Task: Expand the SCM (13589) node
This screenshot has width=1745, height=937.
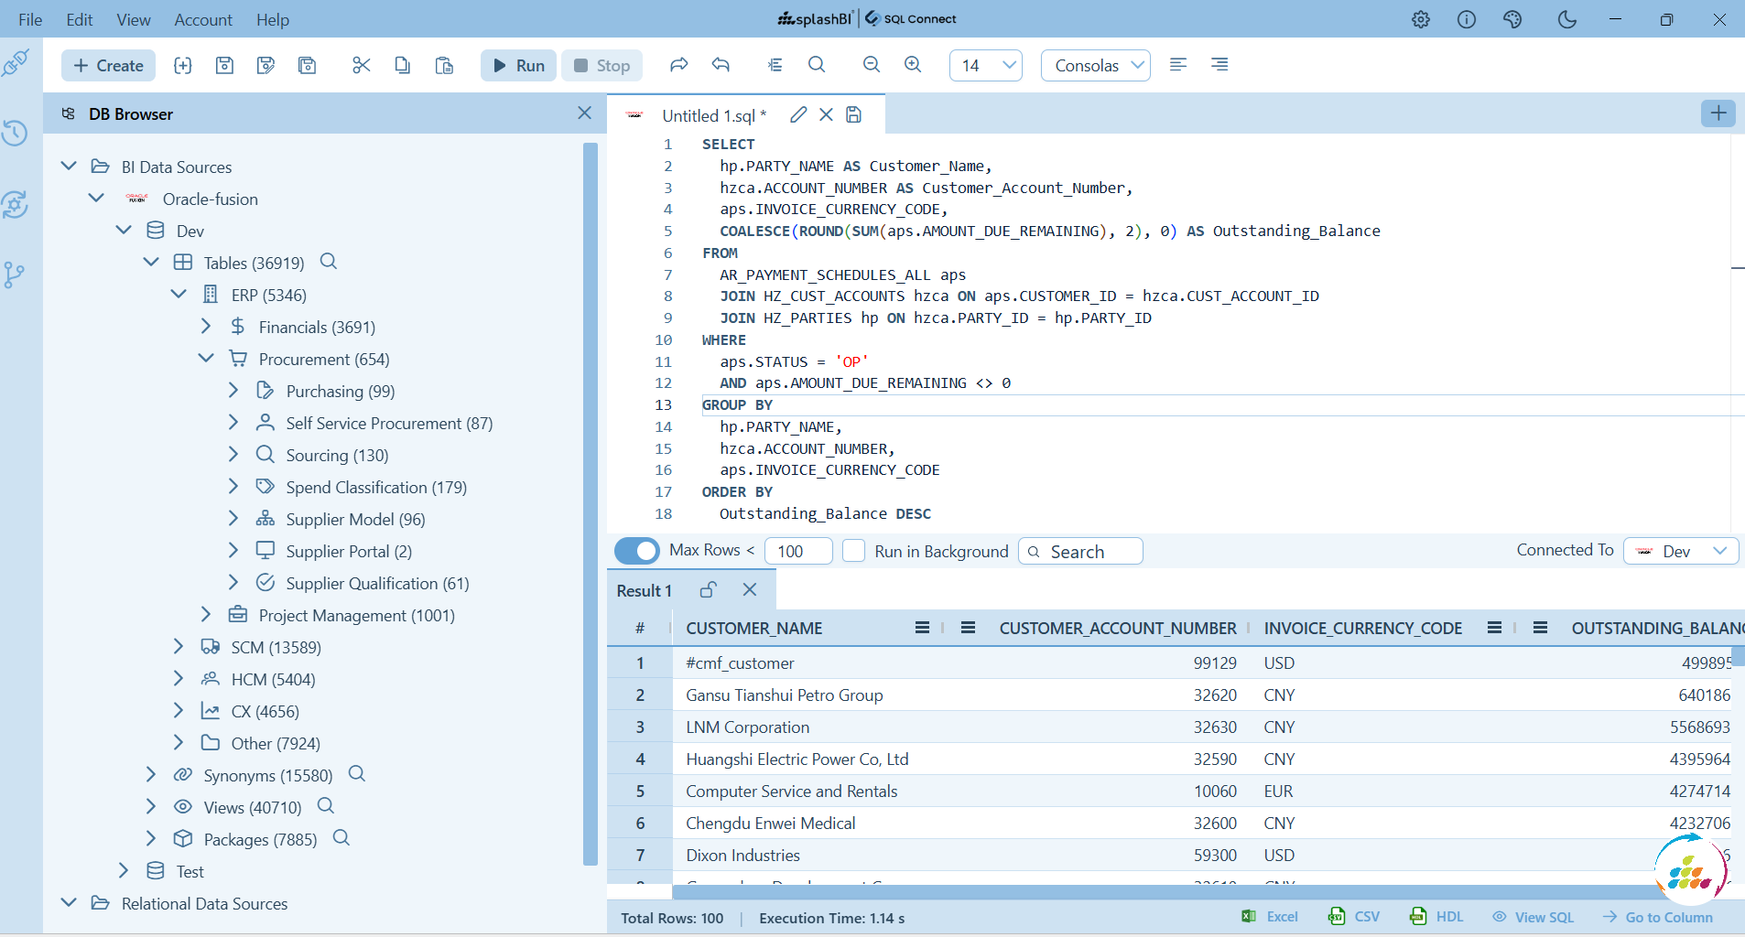Action: (x=179, y=647)
